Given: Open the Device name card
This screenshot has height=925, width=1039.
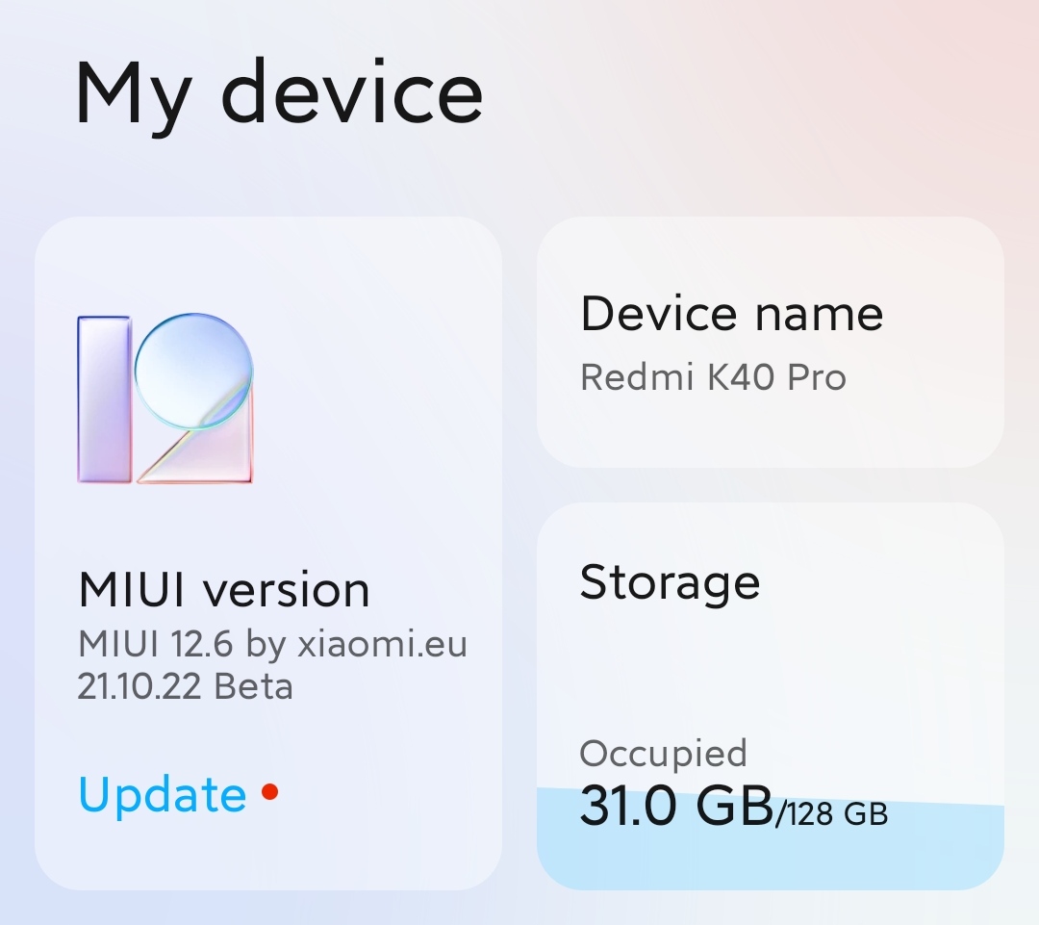Looking at the screenshot, I should 770,342.
